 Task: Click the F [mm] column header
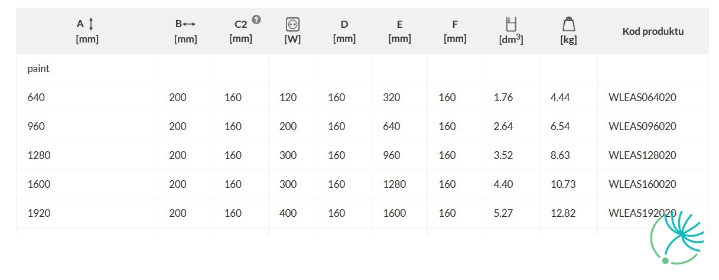click(x=455, y=31)
